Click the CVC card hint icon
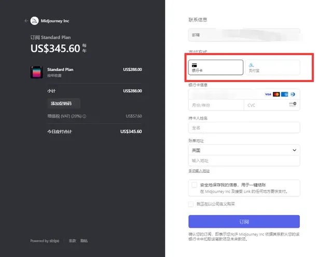The height and width of the screenshot is (257, 332). [292, 105]
